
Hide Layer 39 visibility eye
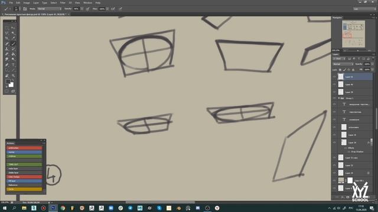coord(334,92)
